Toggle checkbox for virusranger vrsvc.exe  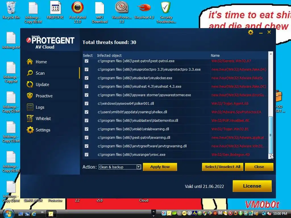coord(86,155)
